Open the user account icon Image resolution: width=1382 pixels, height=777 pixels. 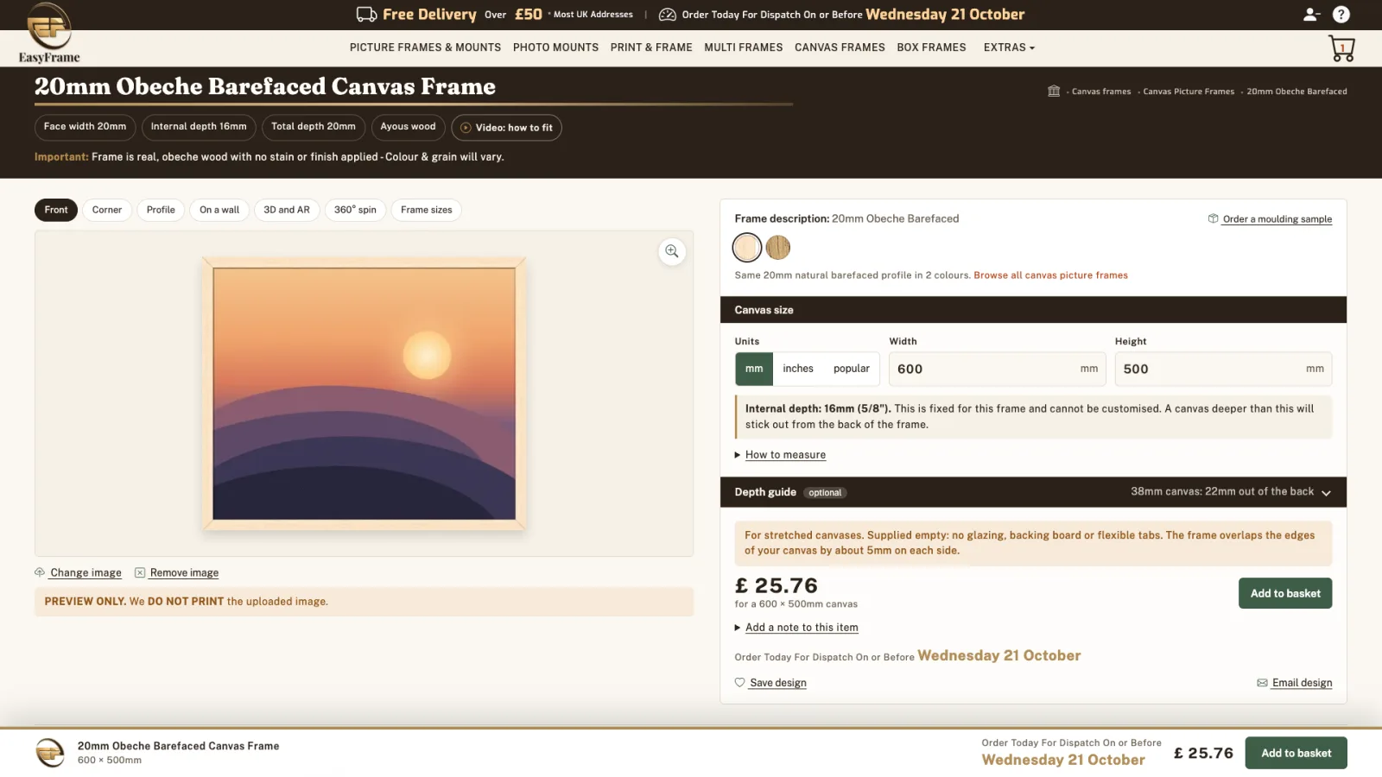point(1311,14)
